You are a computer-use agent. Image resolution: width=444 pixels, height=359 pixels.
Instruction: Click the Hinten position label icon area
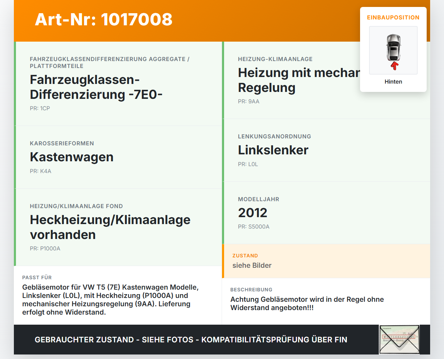393,82
